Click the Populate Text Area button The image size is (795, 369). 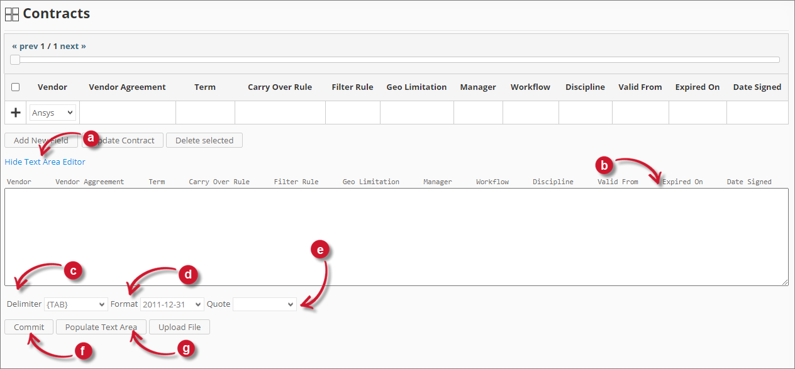101,327
